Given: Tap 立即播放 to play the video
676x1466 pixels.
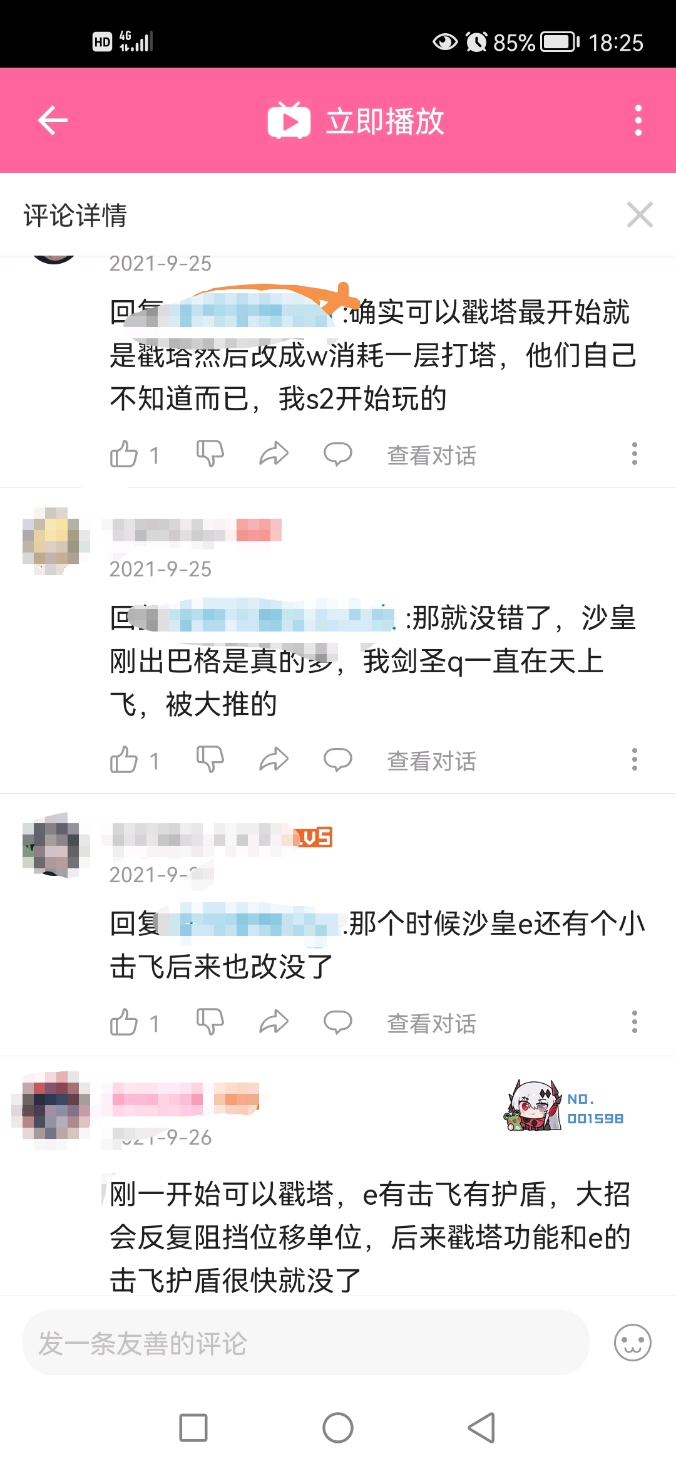Looking at the screenshot, I should pos(356,120).
